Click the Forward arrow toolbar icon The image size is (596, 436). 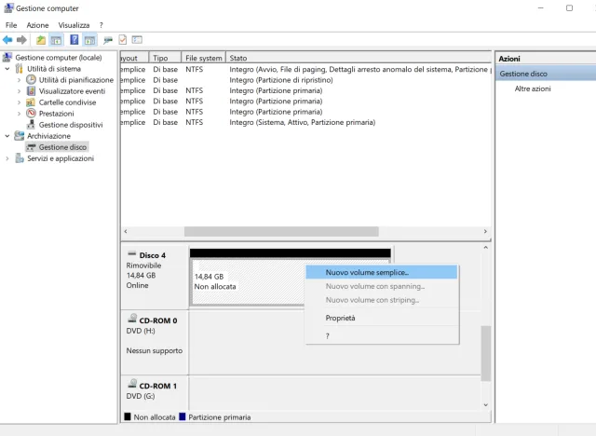tap(21, 40)
